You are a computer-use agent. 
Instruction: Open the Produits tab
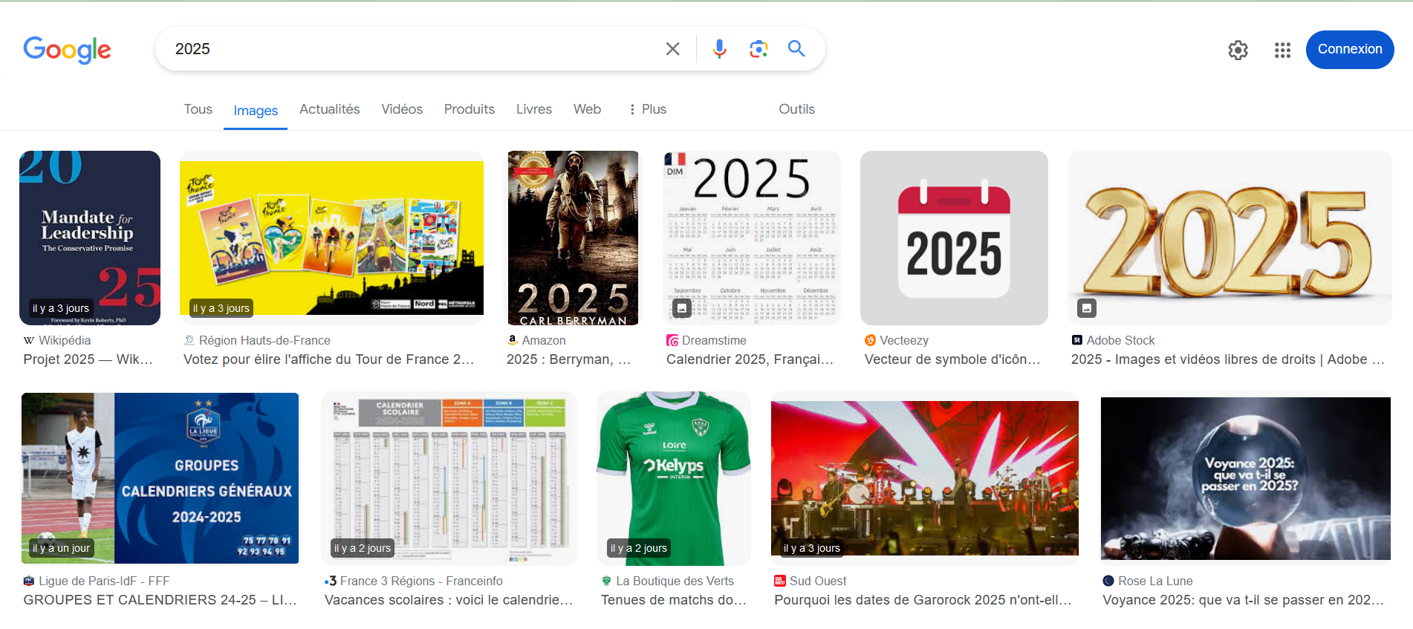[470, 109]
